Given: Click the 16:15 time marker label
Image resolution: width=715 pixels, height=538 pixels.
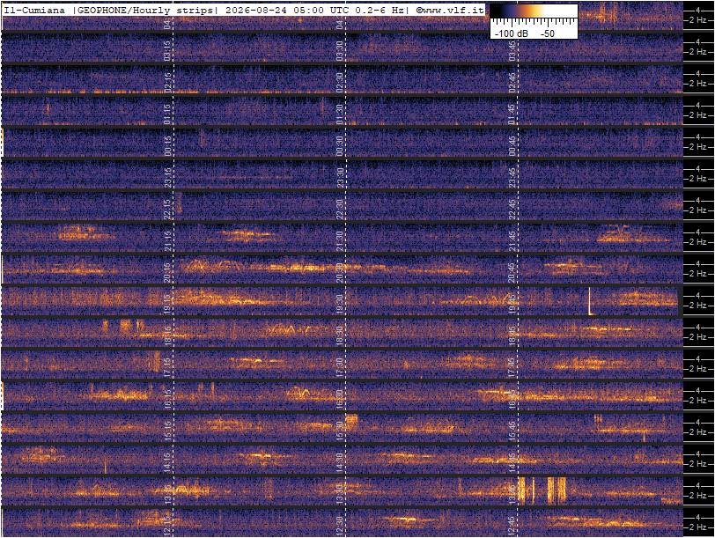Looking at the screenshot, I should (167, 400).
